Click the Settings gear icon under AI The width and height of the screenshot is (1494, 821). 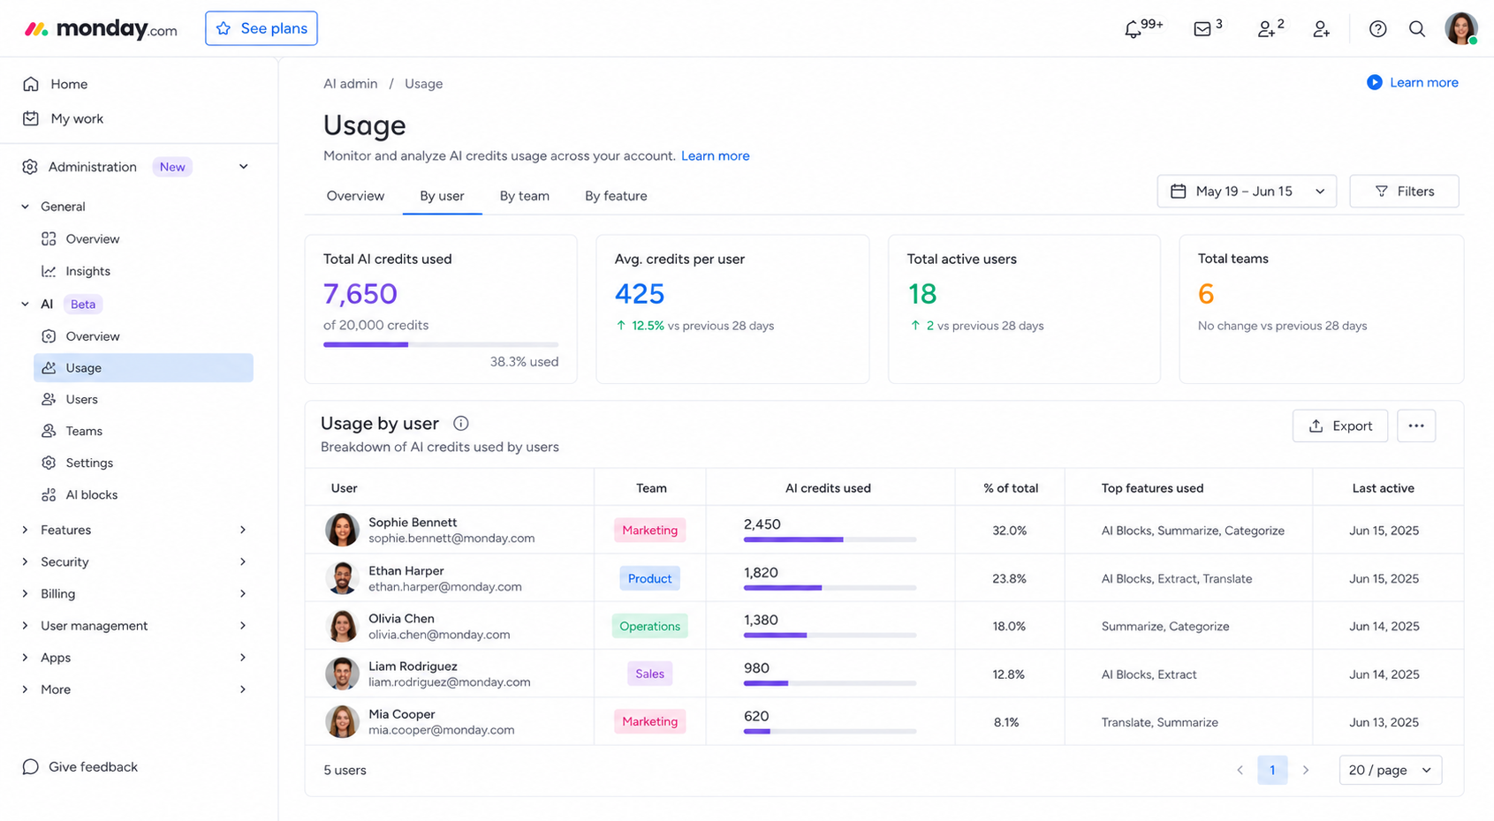(x=49, y=463)
